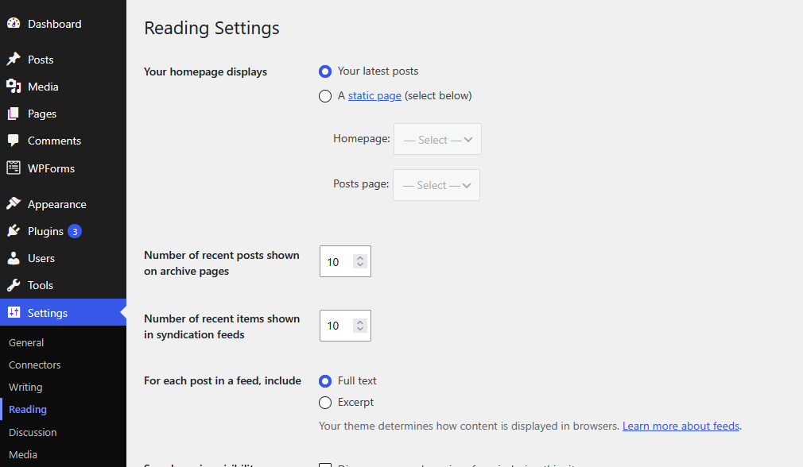Open the Comments menu item
The image size is (803, 467).
coord(63,141)
